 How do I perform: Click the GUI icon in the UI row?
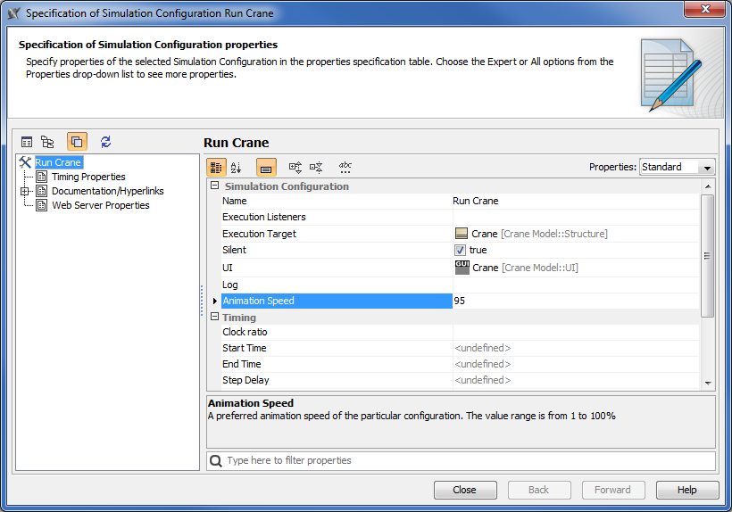(462, 268)
